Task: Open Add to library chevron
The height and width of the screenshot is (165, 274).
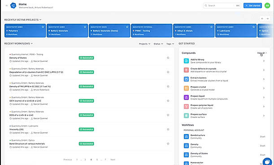Action: coord(264,61)
